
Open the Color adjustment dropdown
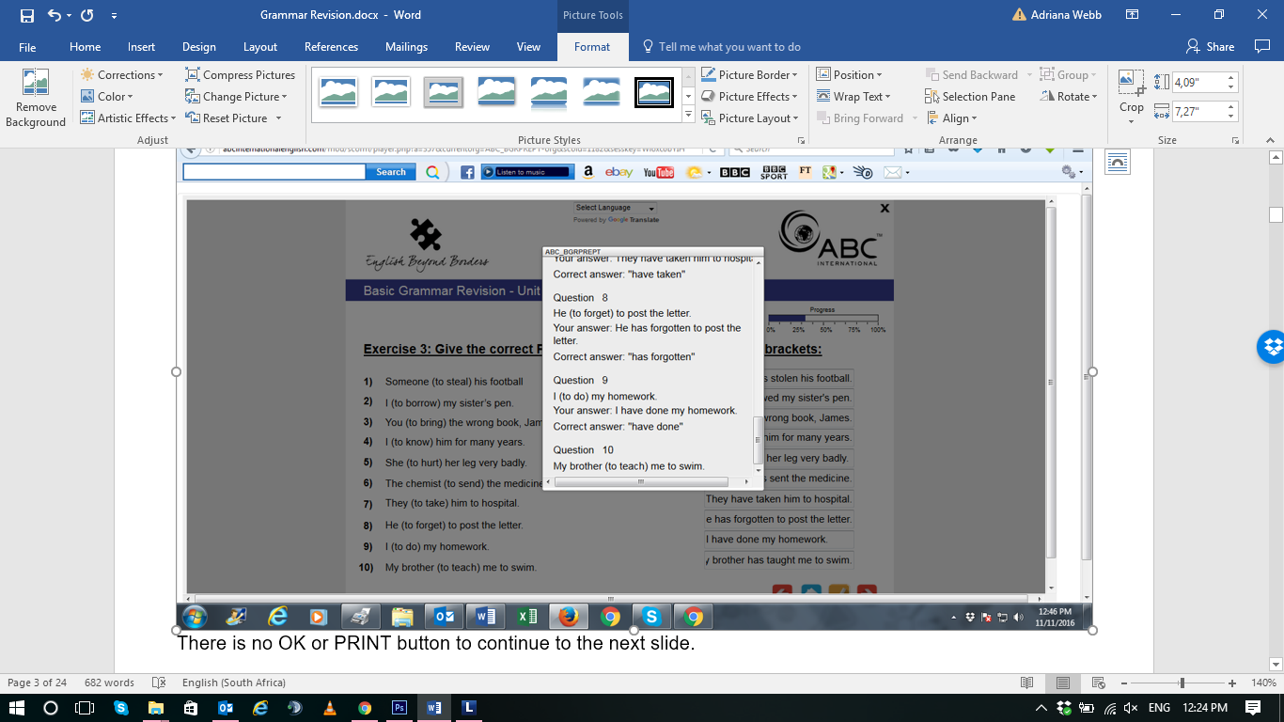click(x=107, y=97)
